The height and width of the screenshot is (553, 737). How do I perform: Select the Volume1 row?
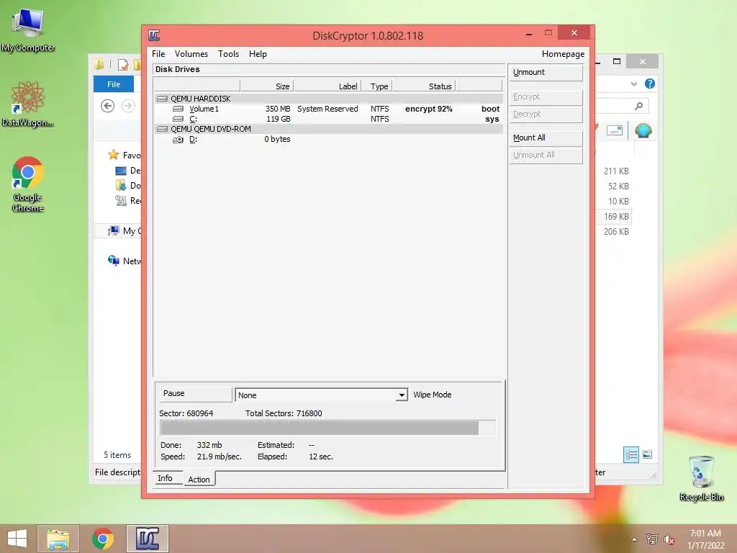(x=328, y=109)
